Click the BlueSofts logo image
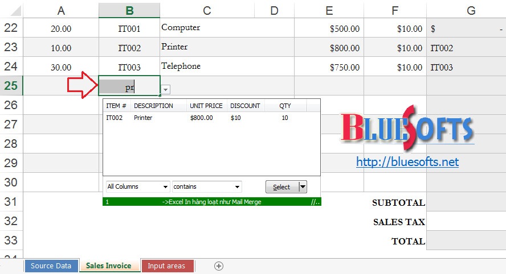The height and width of the screenshot is (274, 506). tap(407, 127)
